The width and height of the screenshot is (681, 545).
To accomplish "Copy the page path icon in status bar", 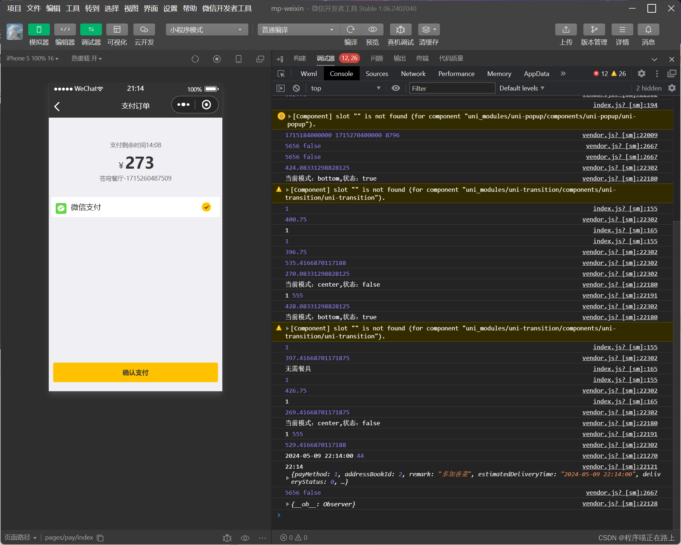I will pos(100,538).
